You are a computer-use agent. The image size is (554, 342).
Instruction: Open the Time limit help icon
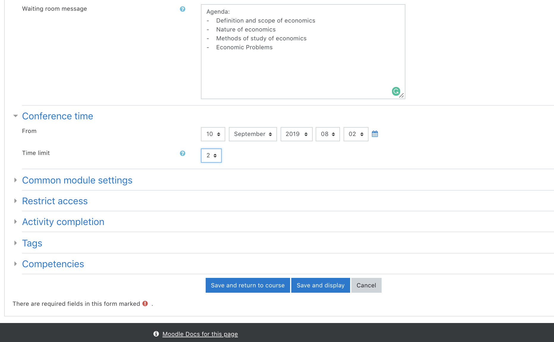182,153
